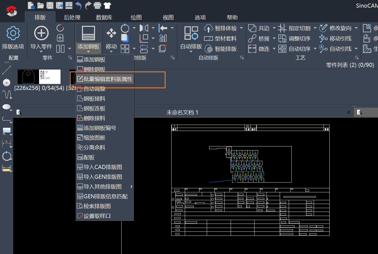This screenshot has height=254, width=378.
Task: Open the 排版选项 gear settings
Action: pyautogui.click(x=13, y=33)
